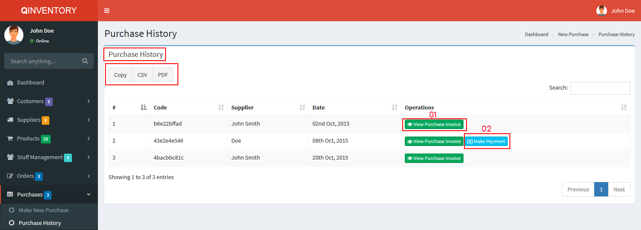Viewport: 641px width, 230px height.
Task: View Purchase Invoice for code 4bacbbc81c
Action: click(434, 158)
